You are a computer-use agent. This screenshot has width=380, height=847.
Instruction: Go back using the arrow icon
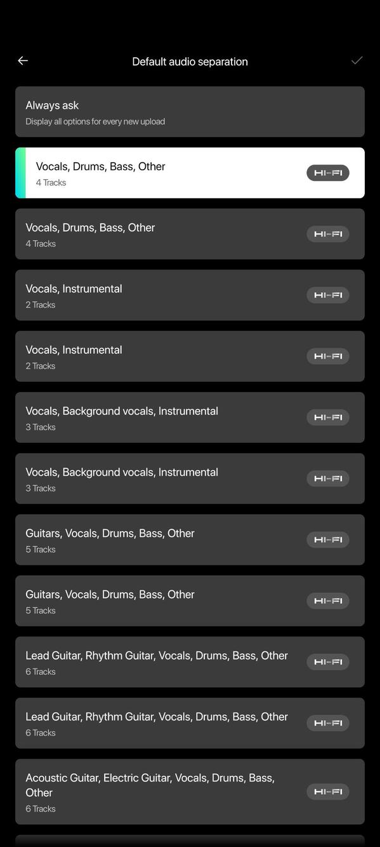coord(23,60)
